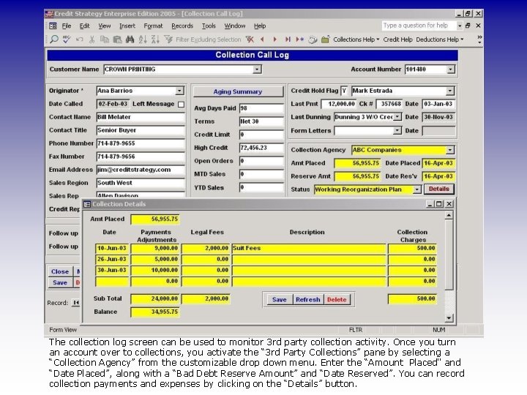Viewport: 527px width, 395px height.
Task: Click the Phone Number field
Action: pos(141,143)
